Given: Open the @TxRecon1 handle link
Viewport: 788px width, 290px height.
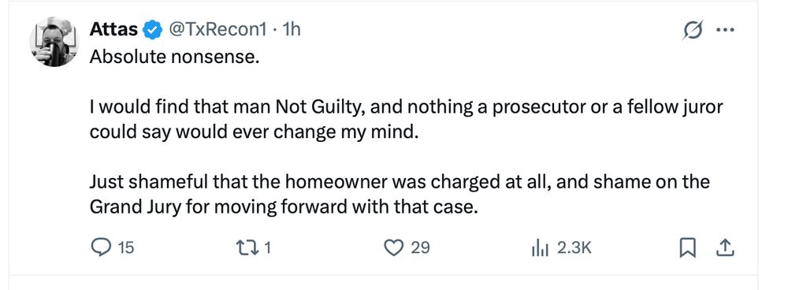Looking at the screenshot, I should click(x=217, y=30).
